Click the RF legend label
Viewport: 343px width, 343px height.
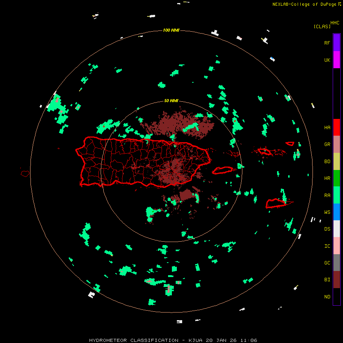coord(327,43)
